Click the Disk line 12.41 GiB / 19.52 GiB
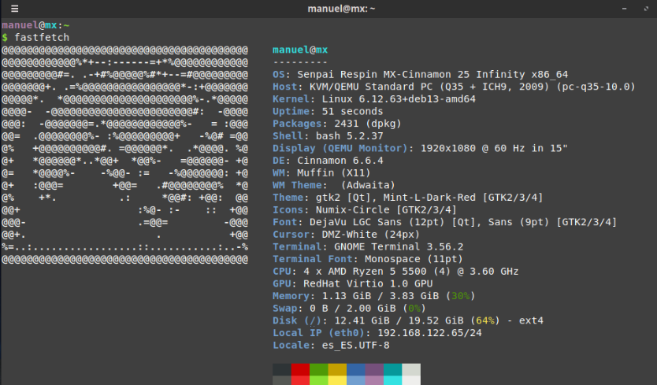Image resolution: width=657 pixels, height=385 pixels. coord(408,320)
